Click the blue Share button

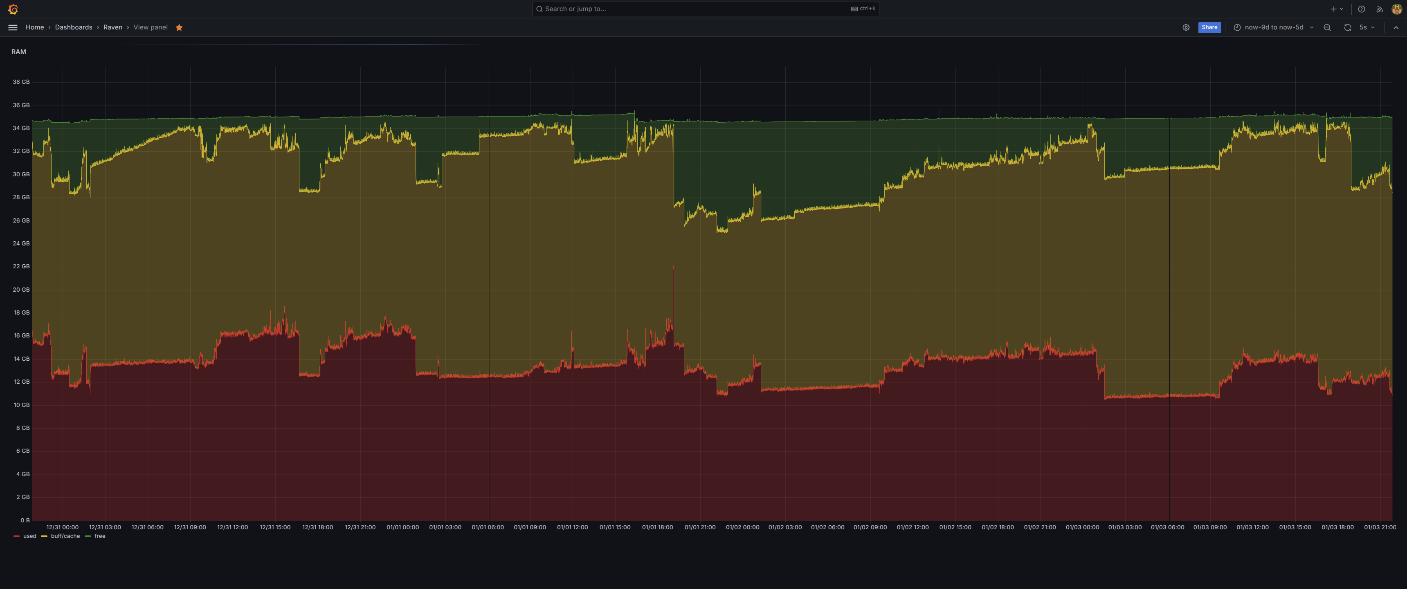[x=1209, y=27]
